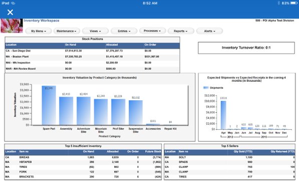Open the Processes dropdown

click(152, 31)
